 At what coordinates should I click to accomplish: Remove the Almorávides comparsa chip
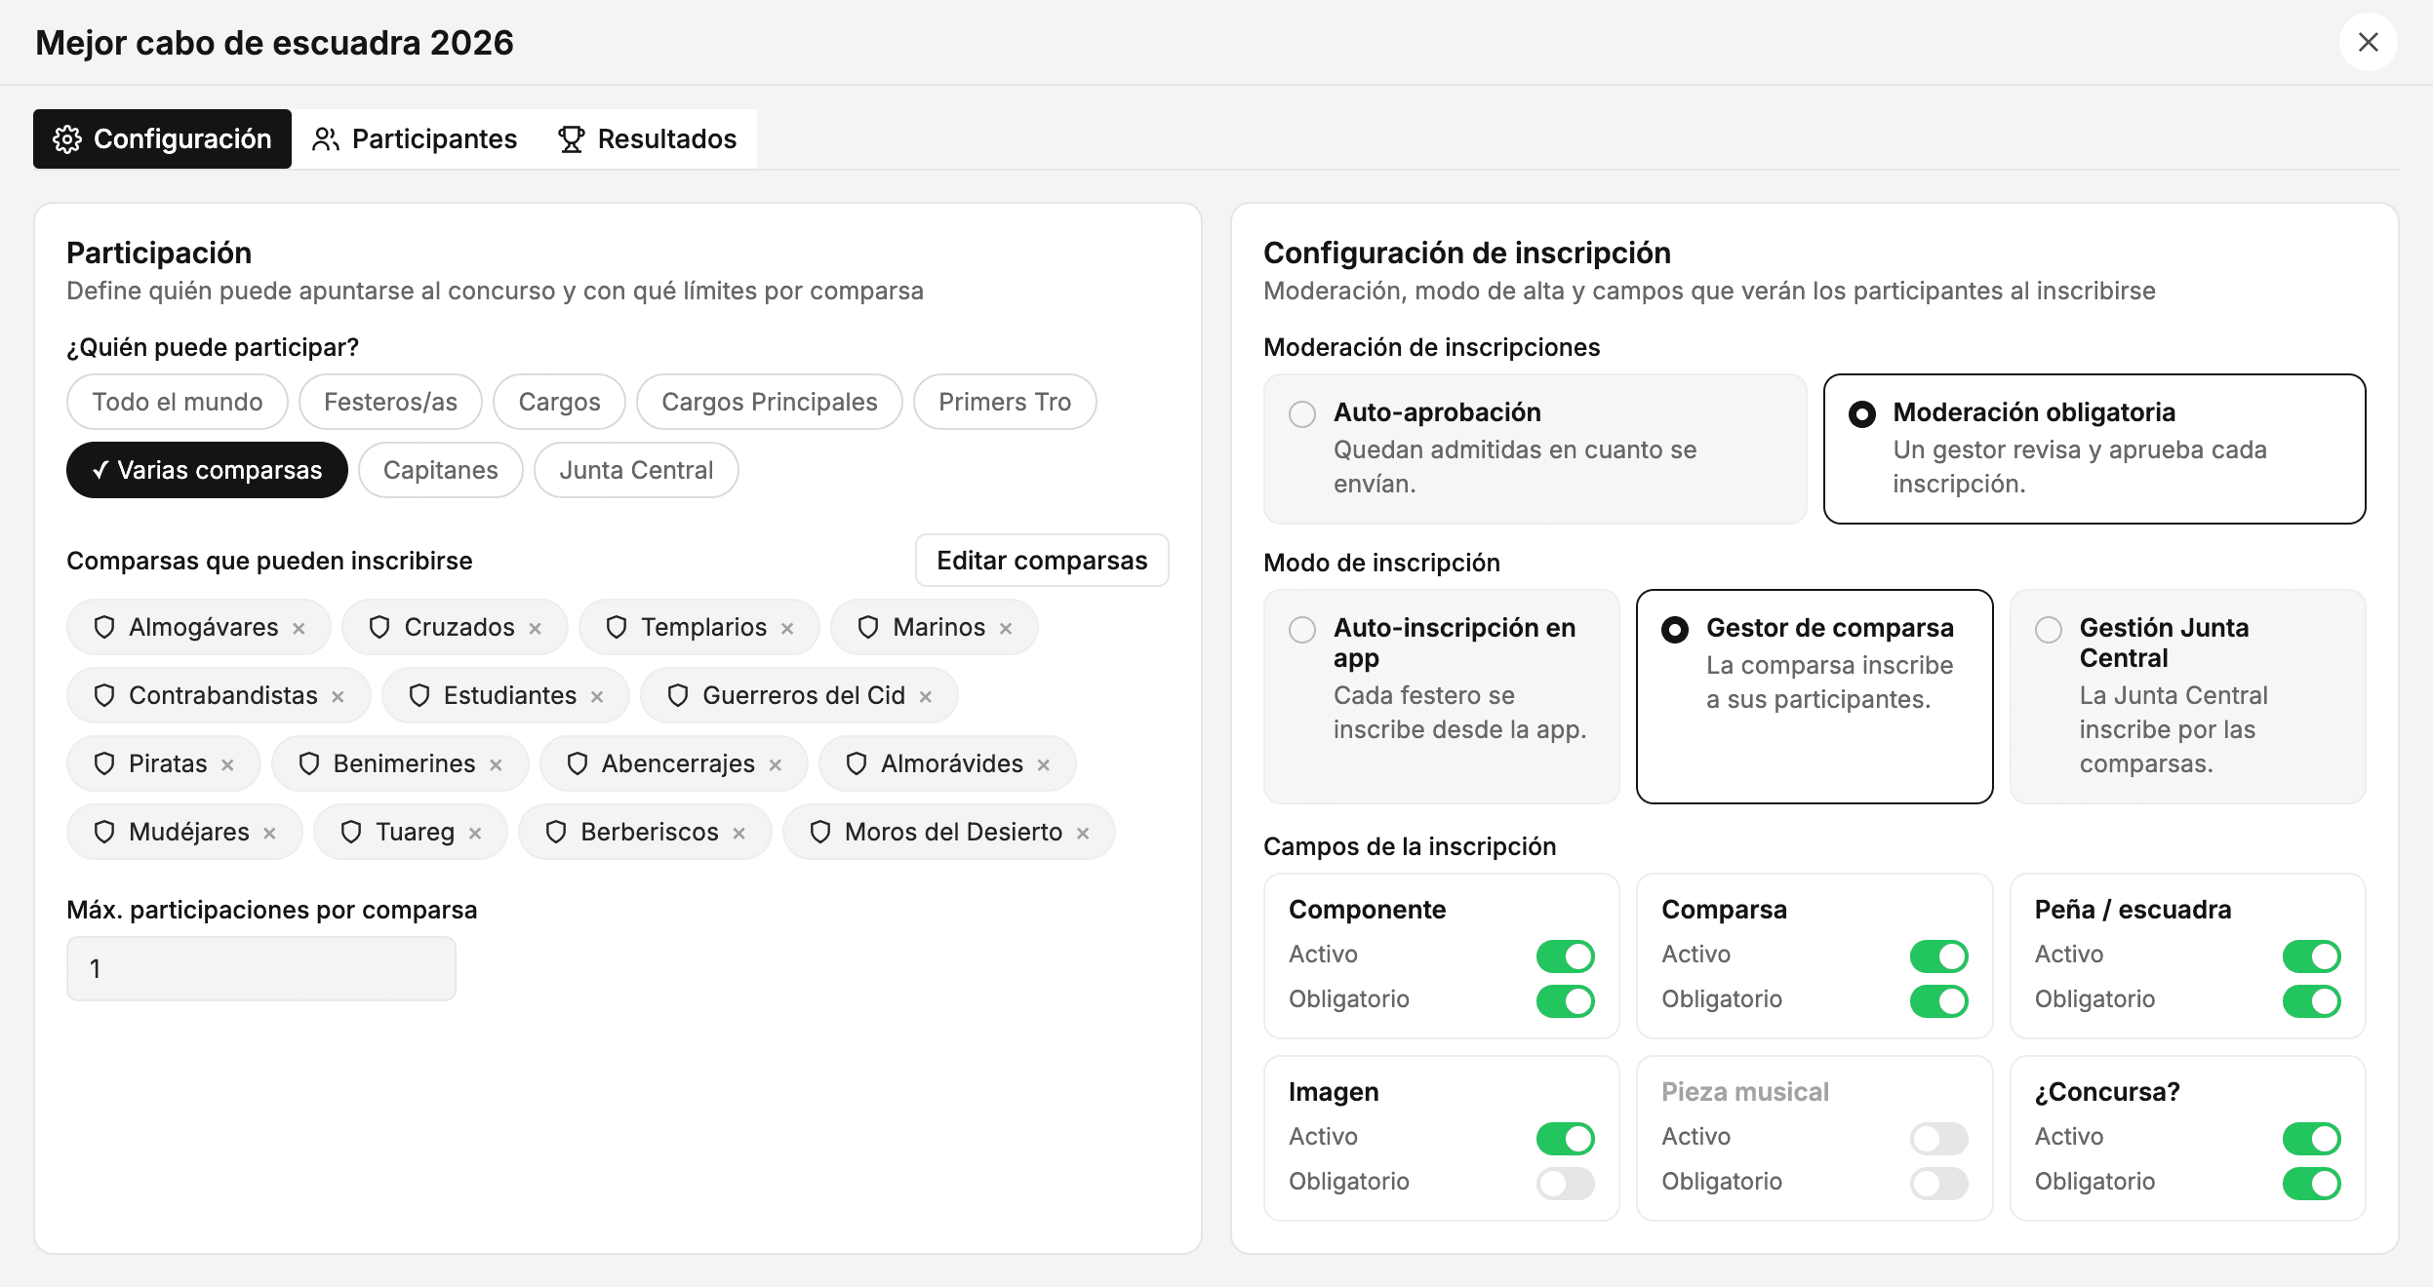click(1044, 764)
